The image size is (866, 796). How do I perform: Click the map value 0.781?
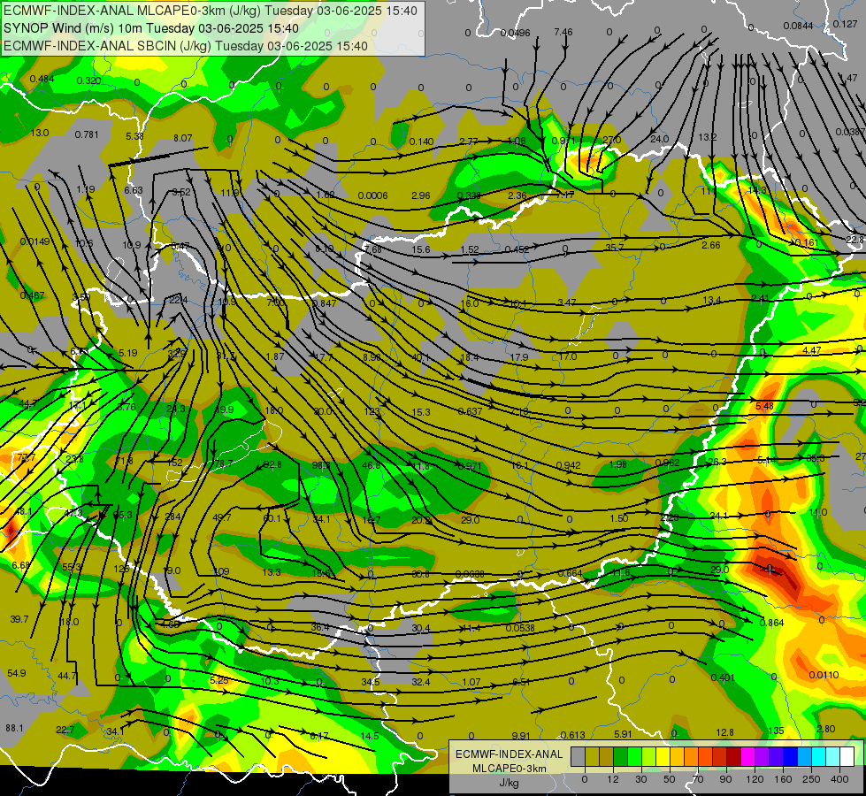[x=87, y=134]
